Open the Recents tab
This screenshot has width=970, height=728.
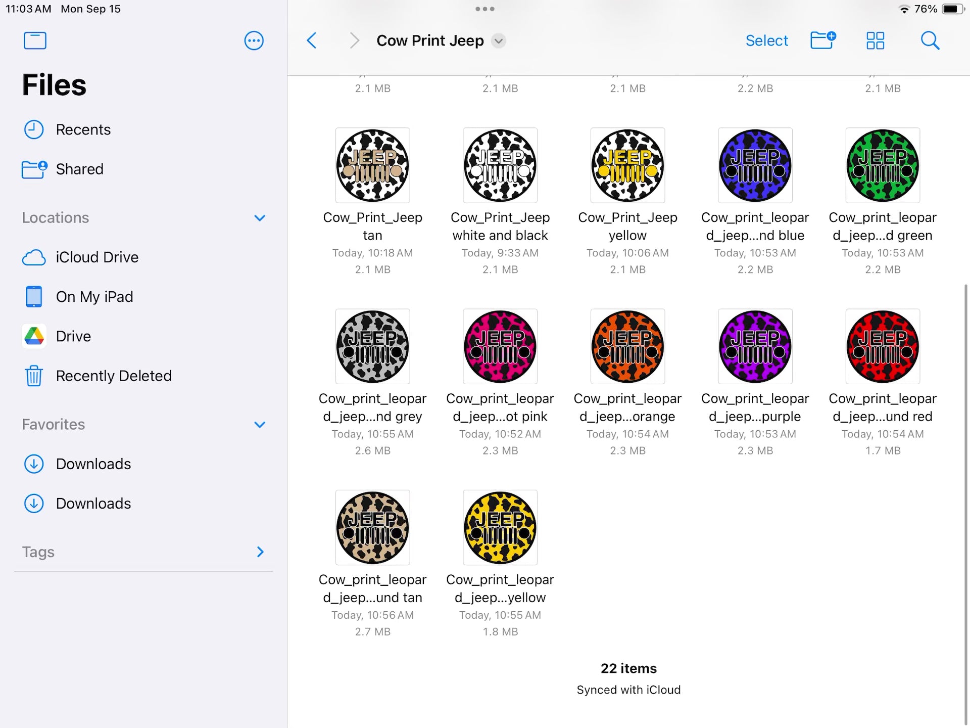[83, 130]
